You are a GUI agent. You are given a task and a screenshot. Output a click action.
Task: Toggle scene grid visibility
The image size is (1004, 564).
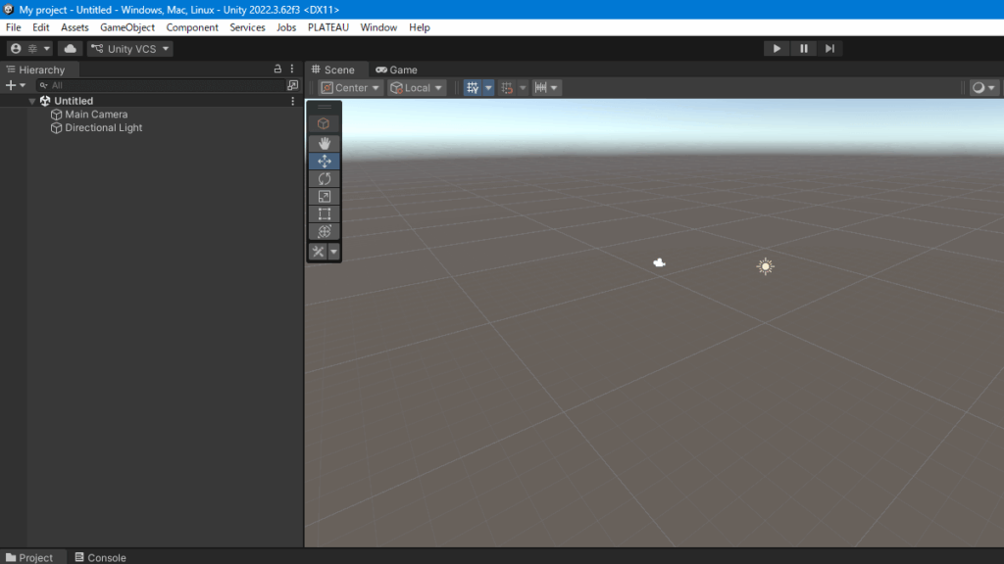point(473,88)
